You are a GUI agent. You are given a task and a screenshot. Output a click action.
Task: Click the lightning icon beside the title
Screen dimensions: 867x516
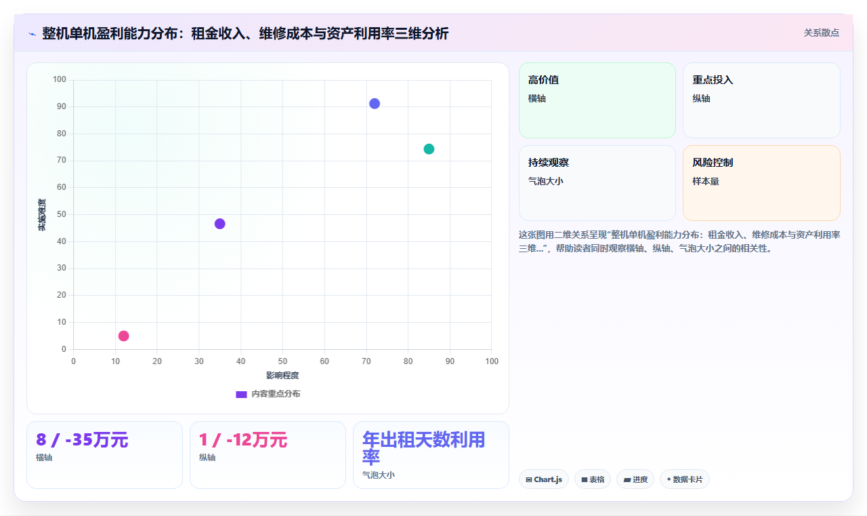coord(32,34)
